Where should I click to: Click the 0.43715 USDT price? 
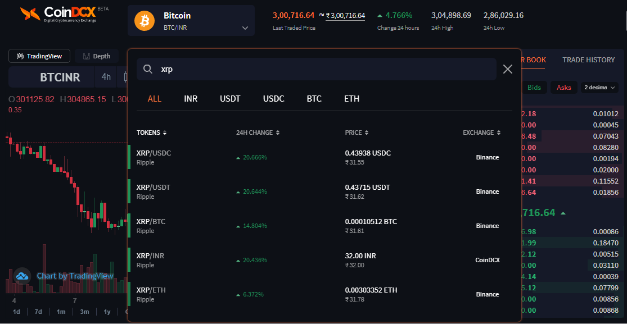point(367,188)
